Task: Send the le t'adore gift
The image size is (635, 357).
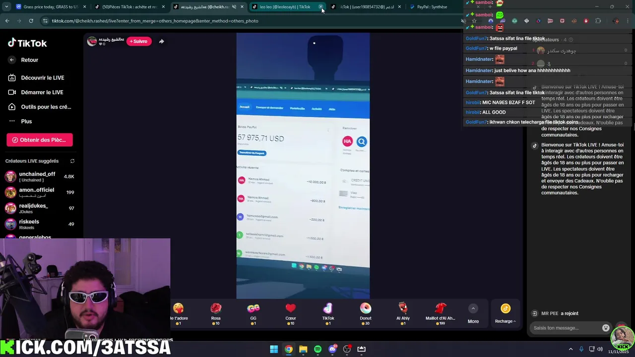Action: coord(179,314)
